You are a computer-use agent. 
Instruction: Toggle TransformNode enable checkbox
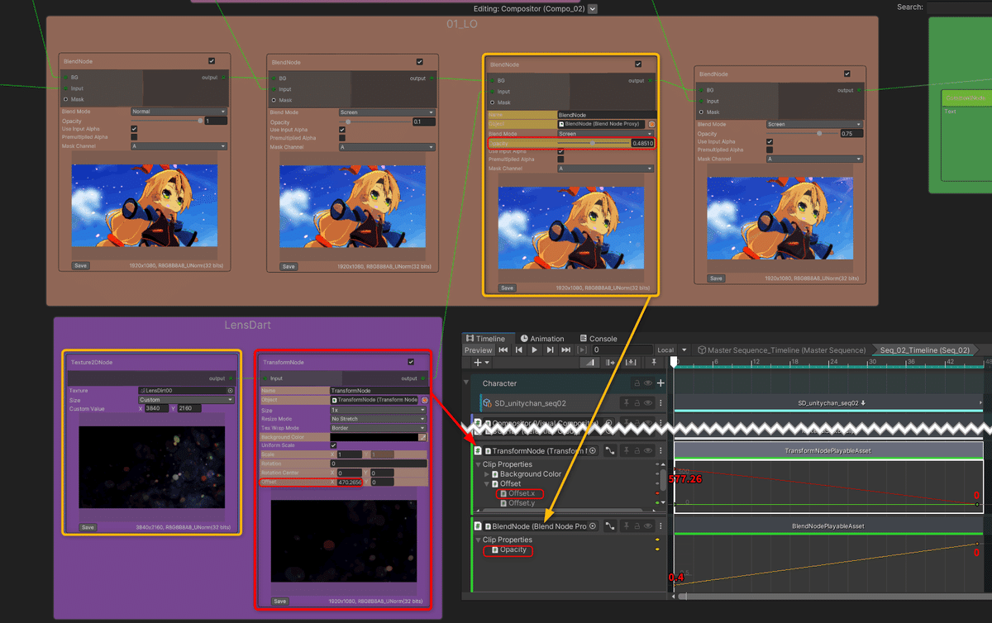point(411,362)
